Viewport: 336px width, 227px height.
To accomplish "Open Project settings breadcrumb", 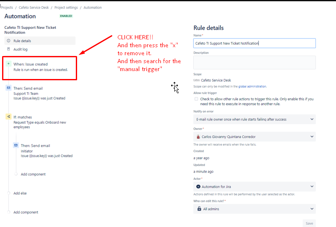I will [x=66, y=8].
